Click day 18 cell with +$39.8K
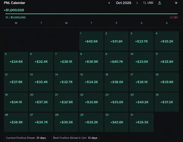The image size is (183, 142). 167,82
